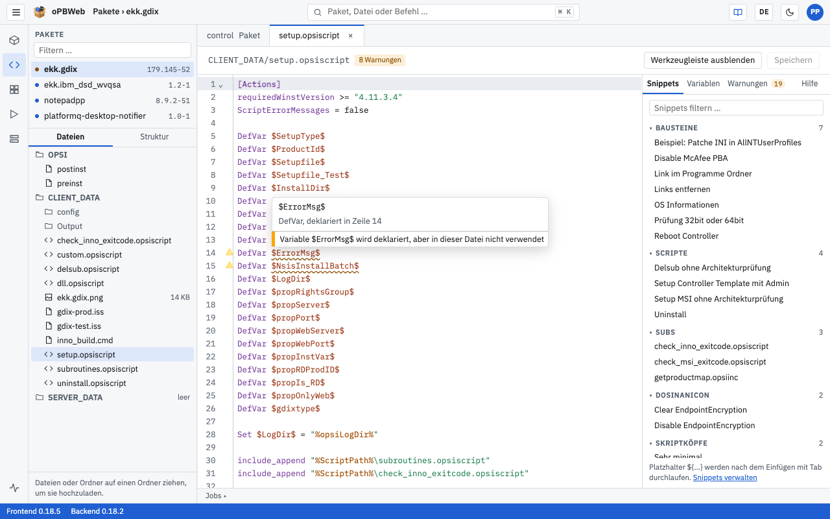This screenshot has width=830, height=519.
Task: Focus the Paket, Datei oder Befehl search field
Action: [x=444, y=12]
